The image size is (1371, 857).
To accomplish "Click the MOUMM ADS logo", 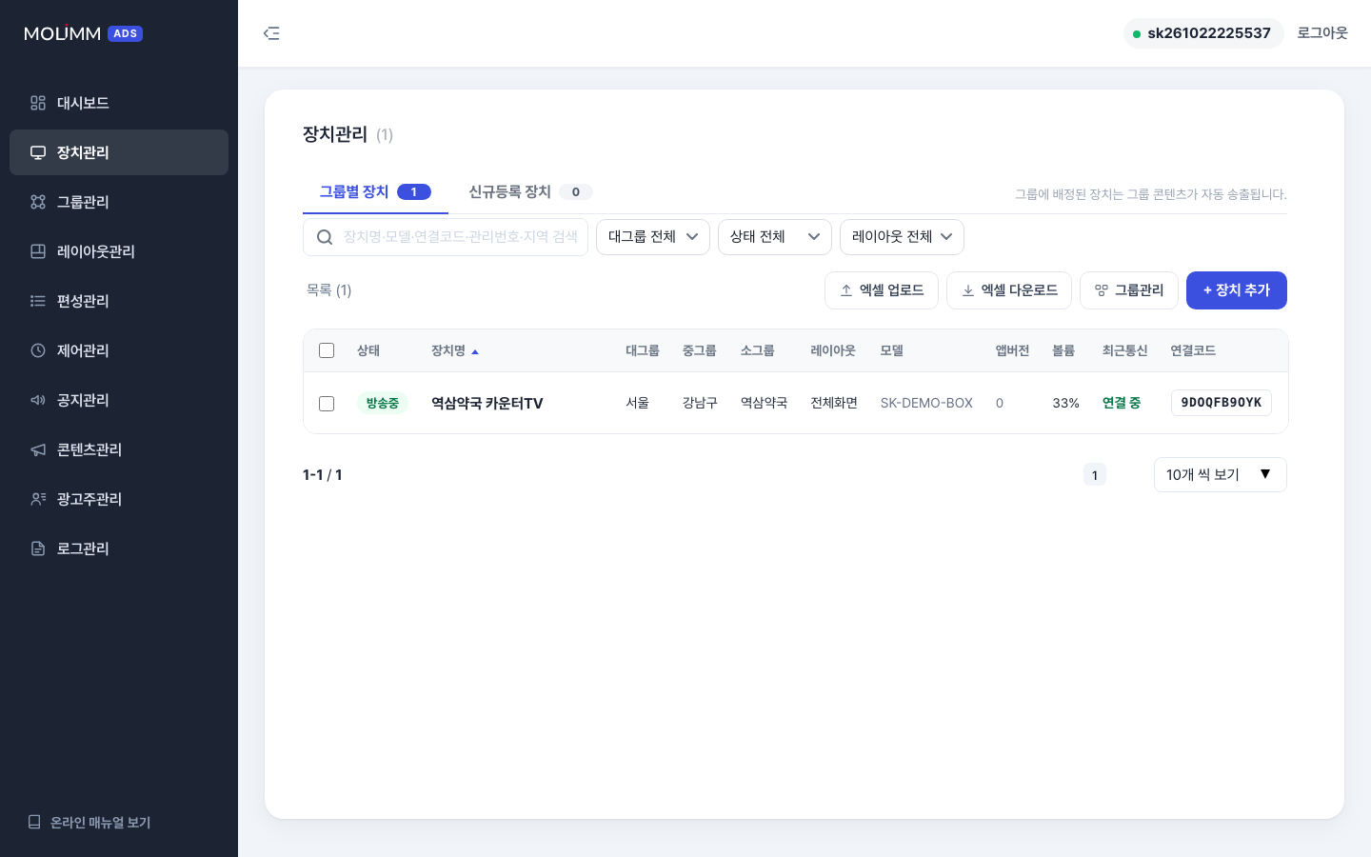I will pyautogui.click(x=83, y=33).
